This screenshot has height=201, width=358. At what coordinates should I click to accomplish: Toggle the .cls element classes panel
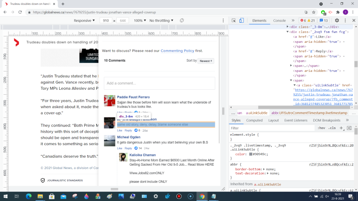(x=332, y=128)
